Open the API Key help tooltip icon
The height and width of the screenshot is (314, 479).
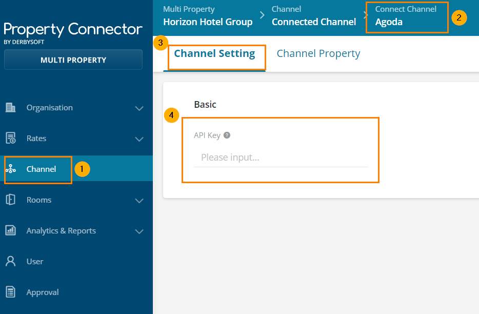(x=227, y=135)
